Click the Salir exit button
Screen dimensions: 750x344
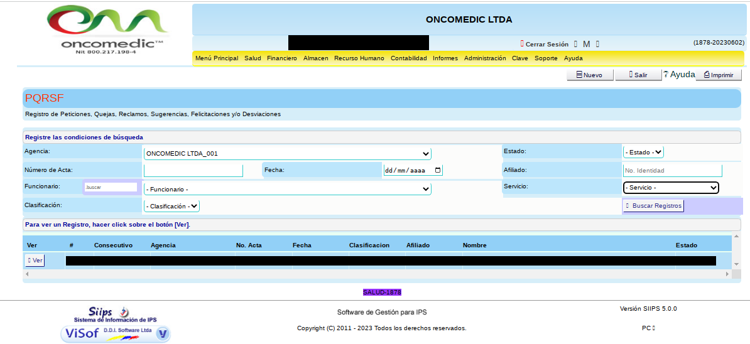[x=637, y=75]
